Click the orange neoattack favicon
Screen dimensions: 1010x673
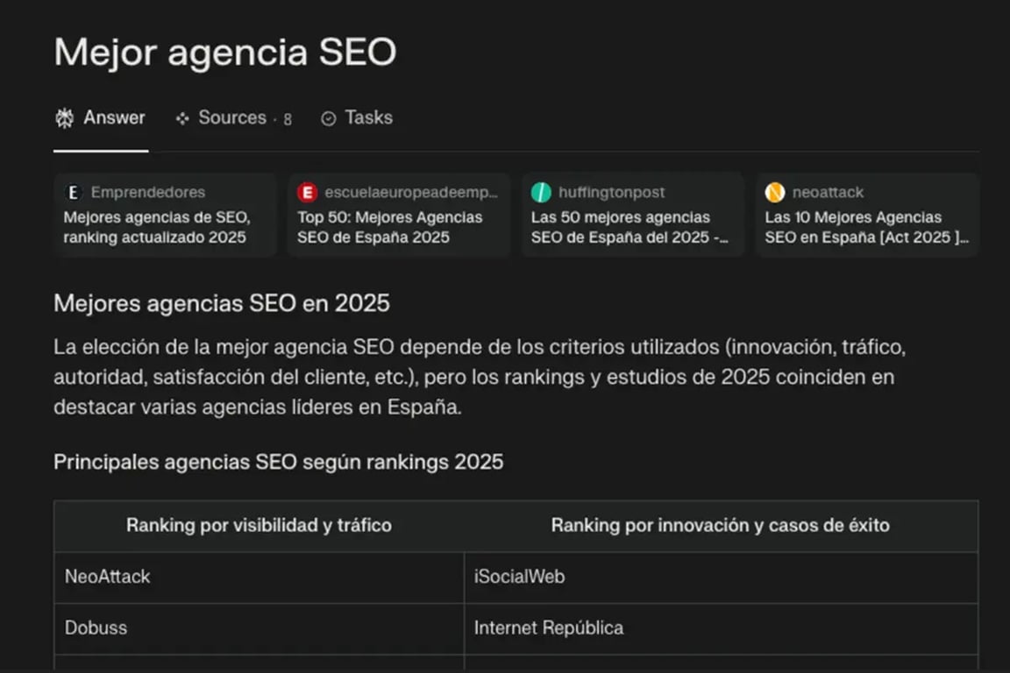pos(775,192)
